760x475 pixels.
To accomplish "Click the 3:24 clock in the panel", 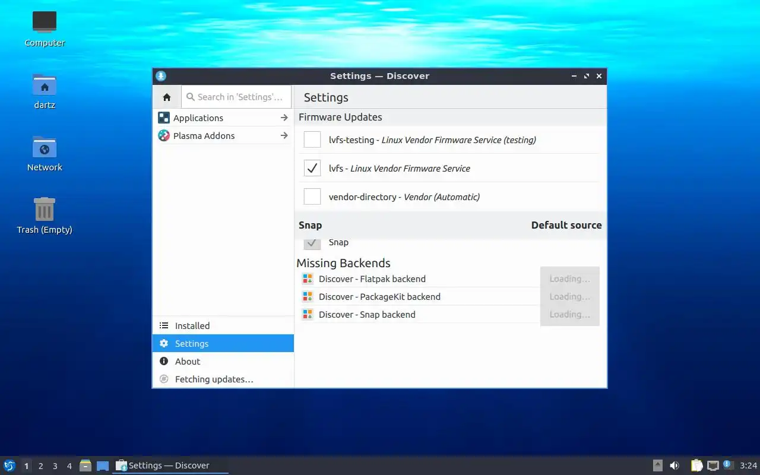I will 749,465.
